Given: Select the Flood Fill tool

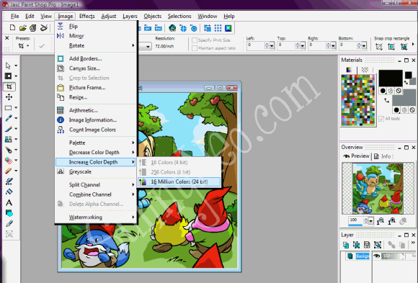Looking at the screenshot, I should coord(9,192).
